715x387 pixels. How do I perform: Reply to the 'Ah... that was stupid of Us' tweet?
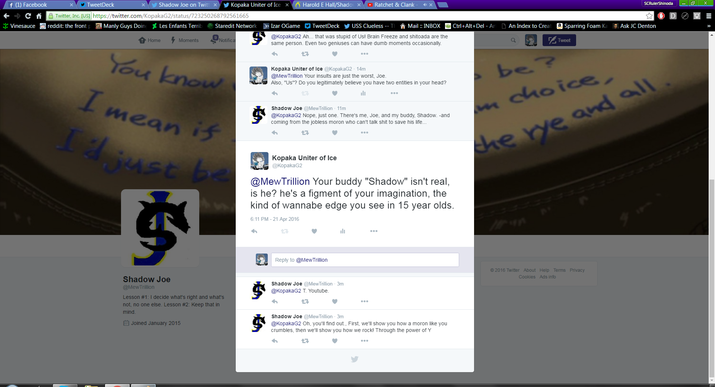(275, 54)
